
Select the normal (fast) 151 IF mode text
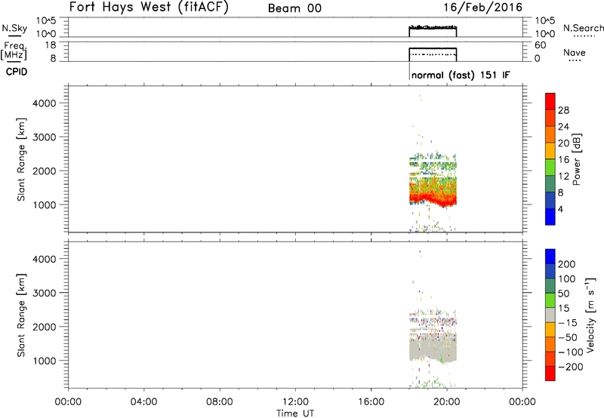coord(461,75)
